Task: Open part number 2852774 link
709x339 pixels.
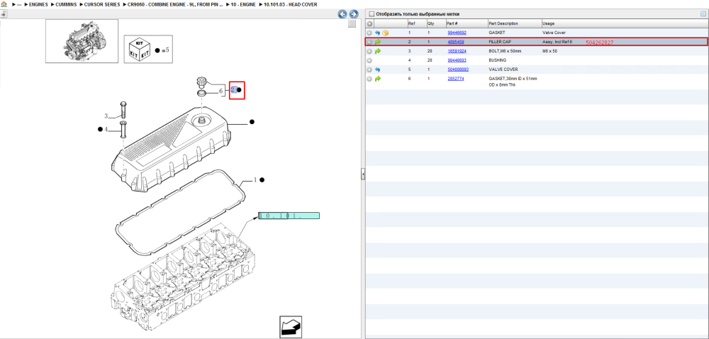Action: [455, 79]
